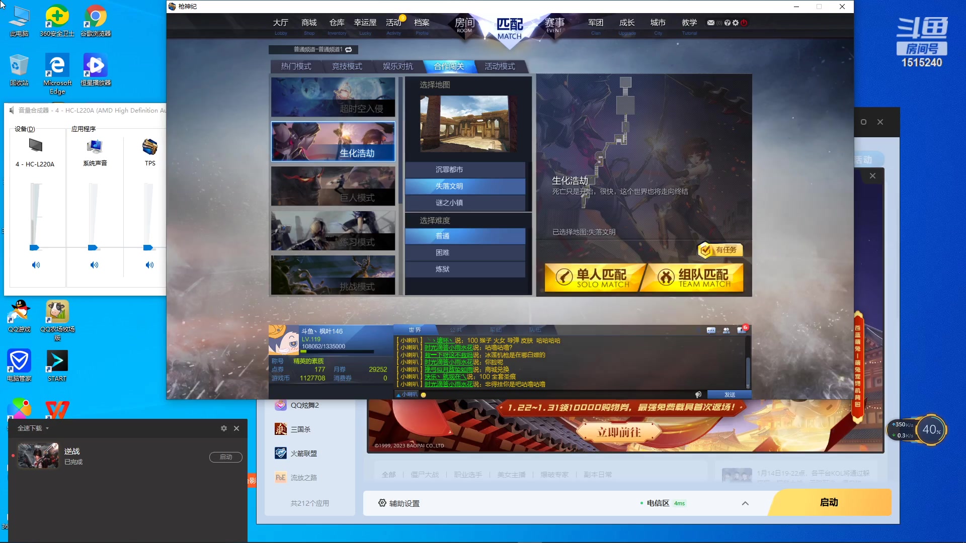Click channel switch icon beside 普通频道1

click(348, 49)
